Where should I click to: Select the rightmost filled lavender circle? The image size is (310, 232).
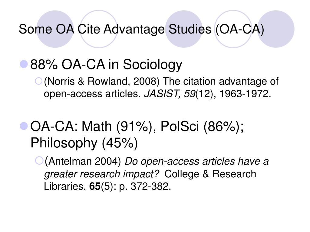(275, 29)
